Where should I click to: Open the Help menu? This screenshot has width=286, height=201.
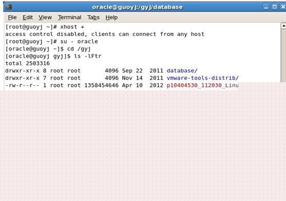click(111, 17)
